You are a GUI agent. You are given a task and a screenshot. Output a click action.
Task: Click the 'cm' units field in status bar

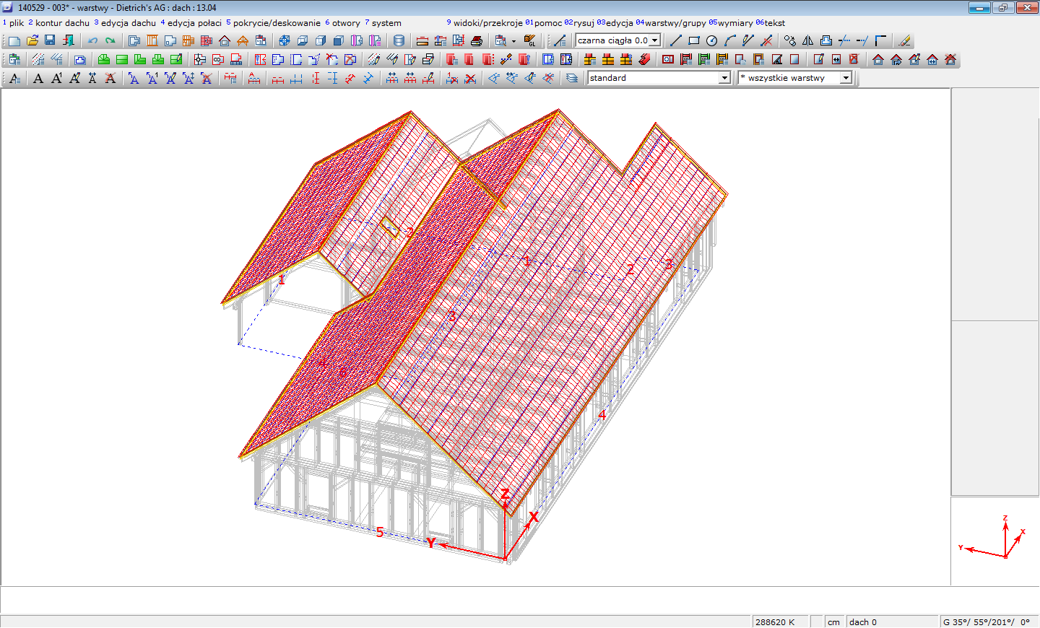pos(834,622)
